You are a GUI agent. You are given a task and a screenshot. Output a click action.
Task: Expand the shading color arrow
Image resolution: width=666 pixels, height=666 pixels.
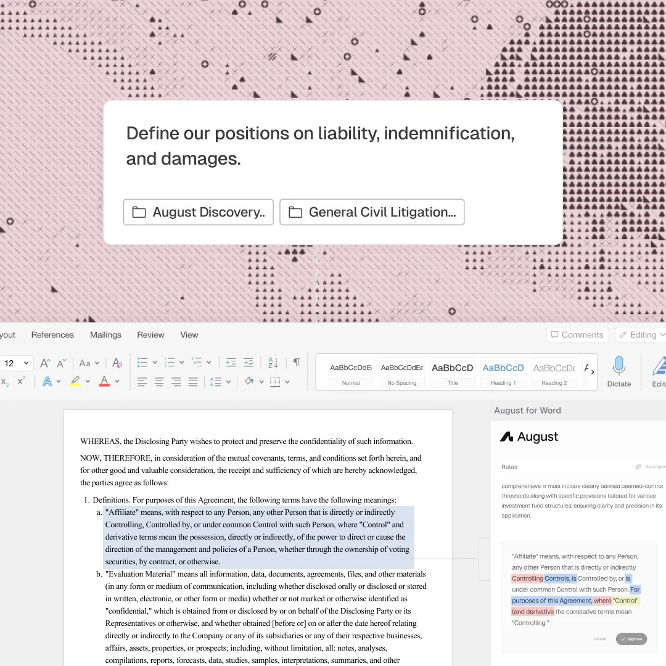tap(261, 382)
